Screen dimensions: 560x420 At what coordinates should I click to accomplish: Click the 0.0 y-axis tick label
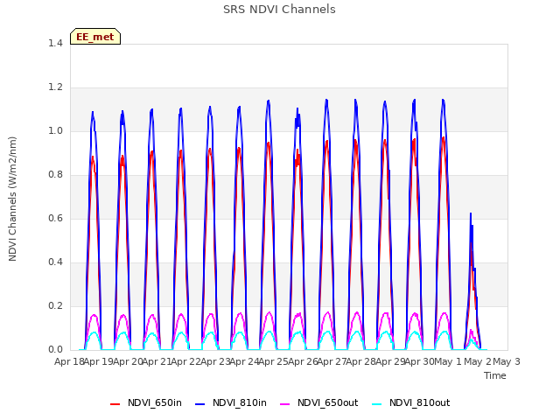click(55, 350)
